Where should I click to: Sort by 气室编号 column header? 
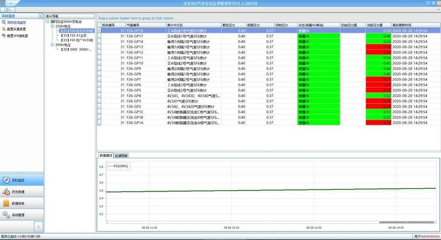(146, 25)
